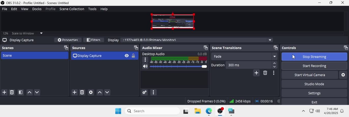Expand preview scaling dropdown arrow
Viewport: 349px width, 117px height.
pyautogui.click(x=41, y=33)
